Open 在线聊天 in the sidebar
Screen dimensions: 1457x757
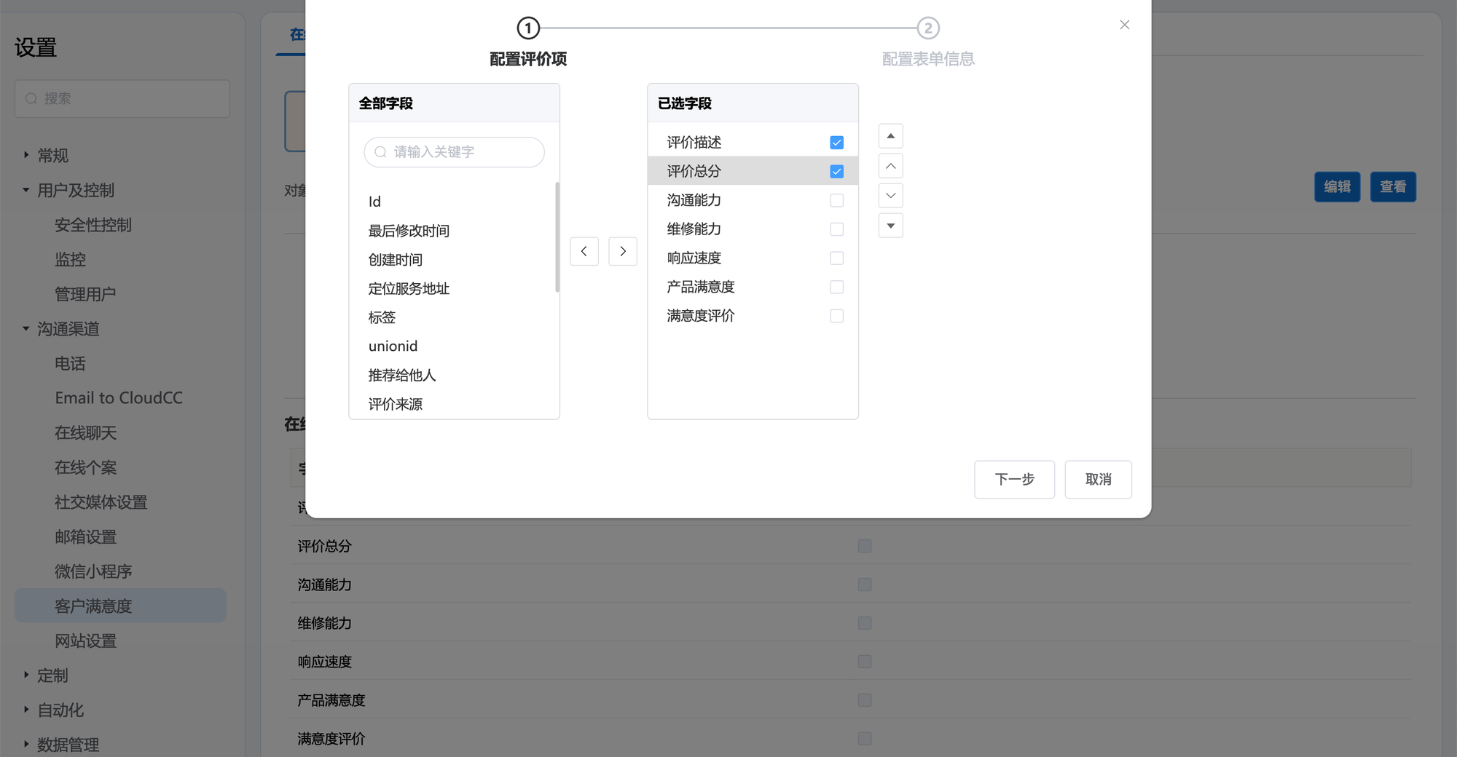pos(86,433)
